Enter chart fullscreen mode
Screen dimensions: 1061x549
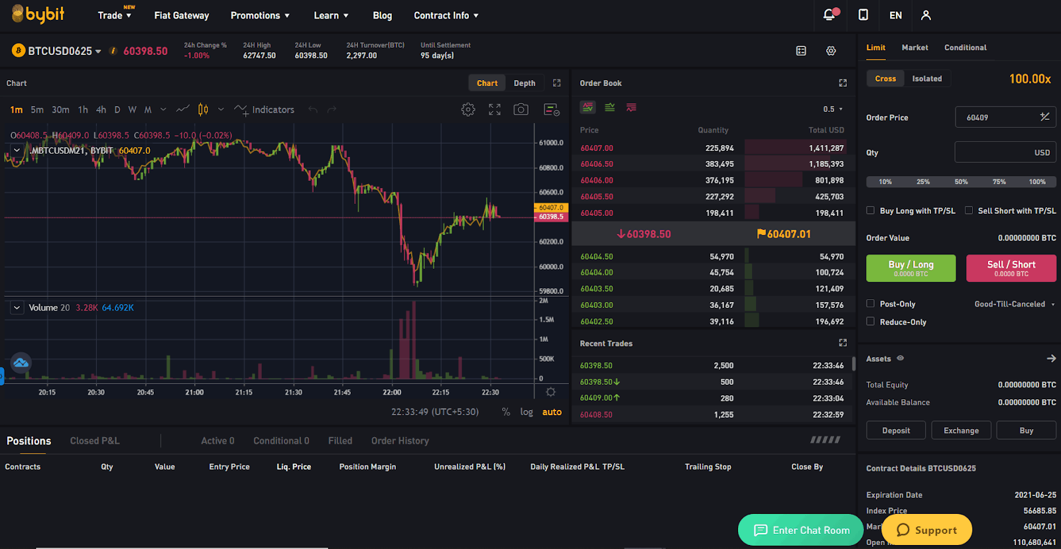(x=495, y=109)
